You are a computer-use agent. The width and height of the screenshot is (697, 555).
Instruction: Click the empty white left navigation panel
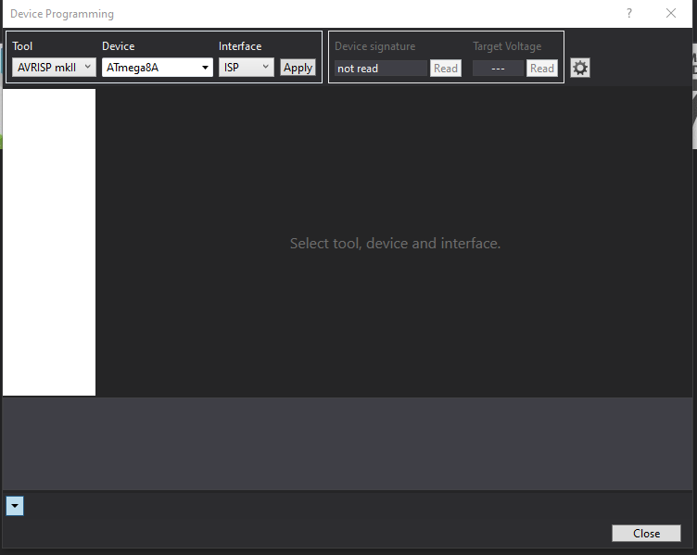click(49, 242)
